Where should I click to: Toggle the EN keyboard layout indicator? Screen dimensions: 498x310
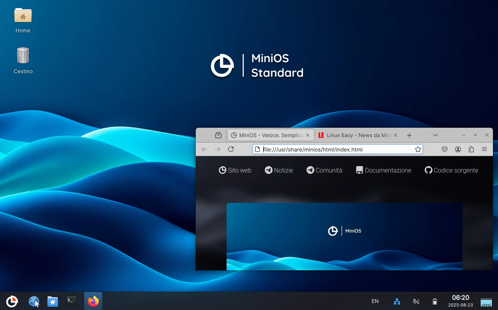[x=375, y=301]
